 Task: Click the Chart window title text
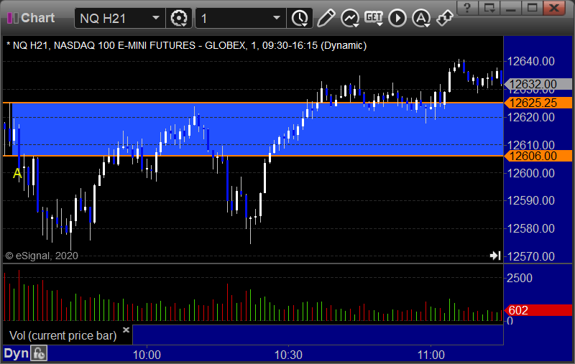pyautogui.click(x=38, y=17)
